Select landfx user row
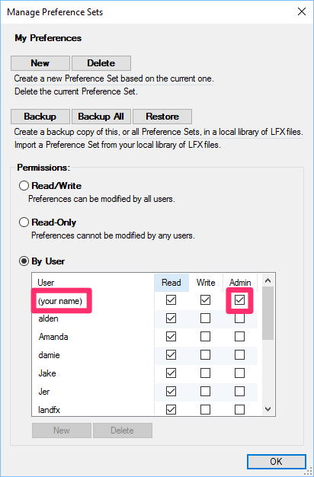This screenshot has height=477, width=314. click(145, 410)
